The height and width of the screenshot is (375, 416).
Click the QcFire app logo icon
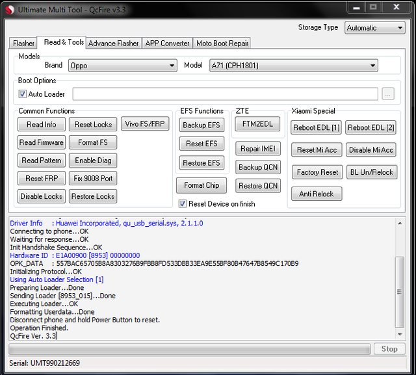pyautogui.click(x=10, y=10)
